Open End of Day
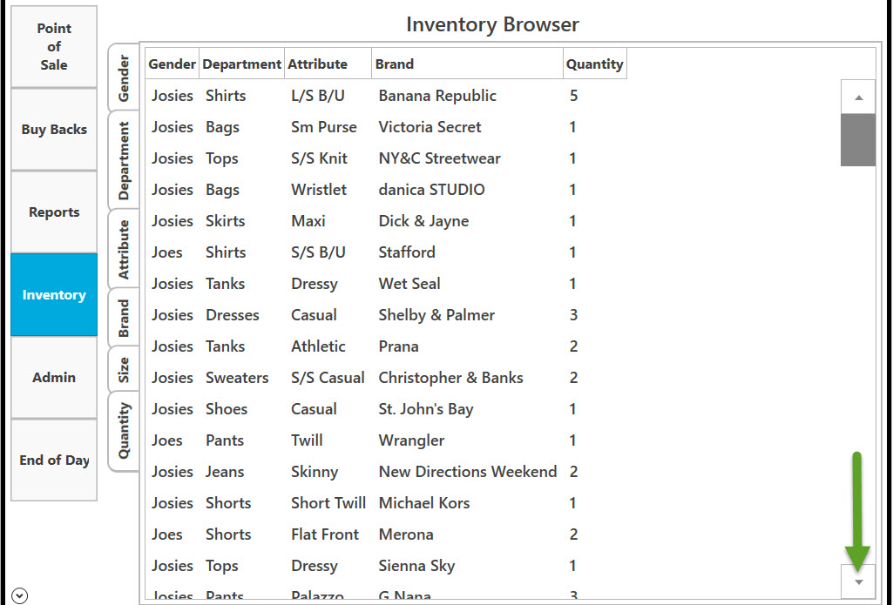This screenshot has height=605, width=893. coord(54,460)
